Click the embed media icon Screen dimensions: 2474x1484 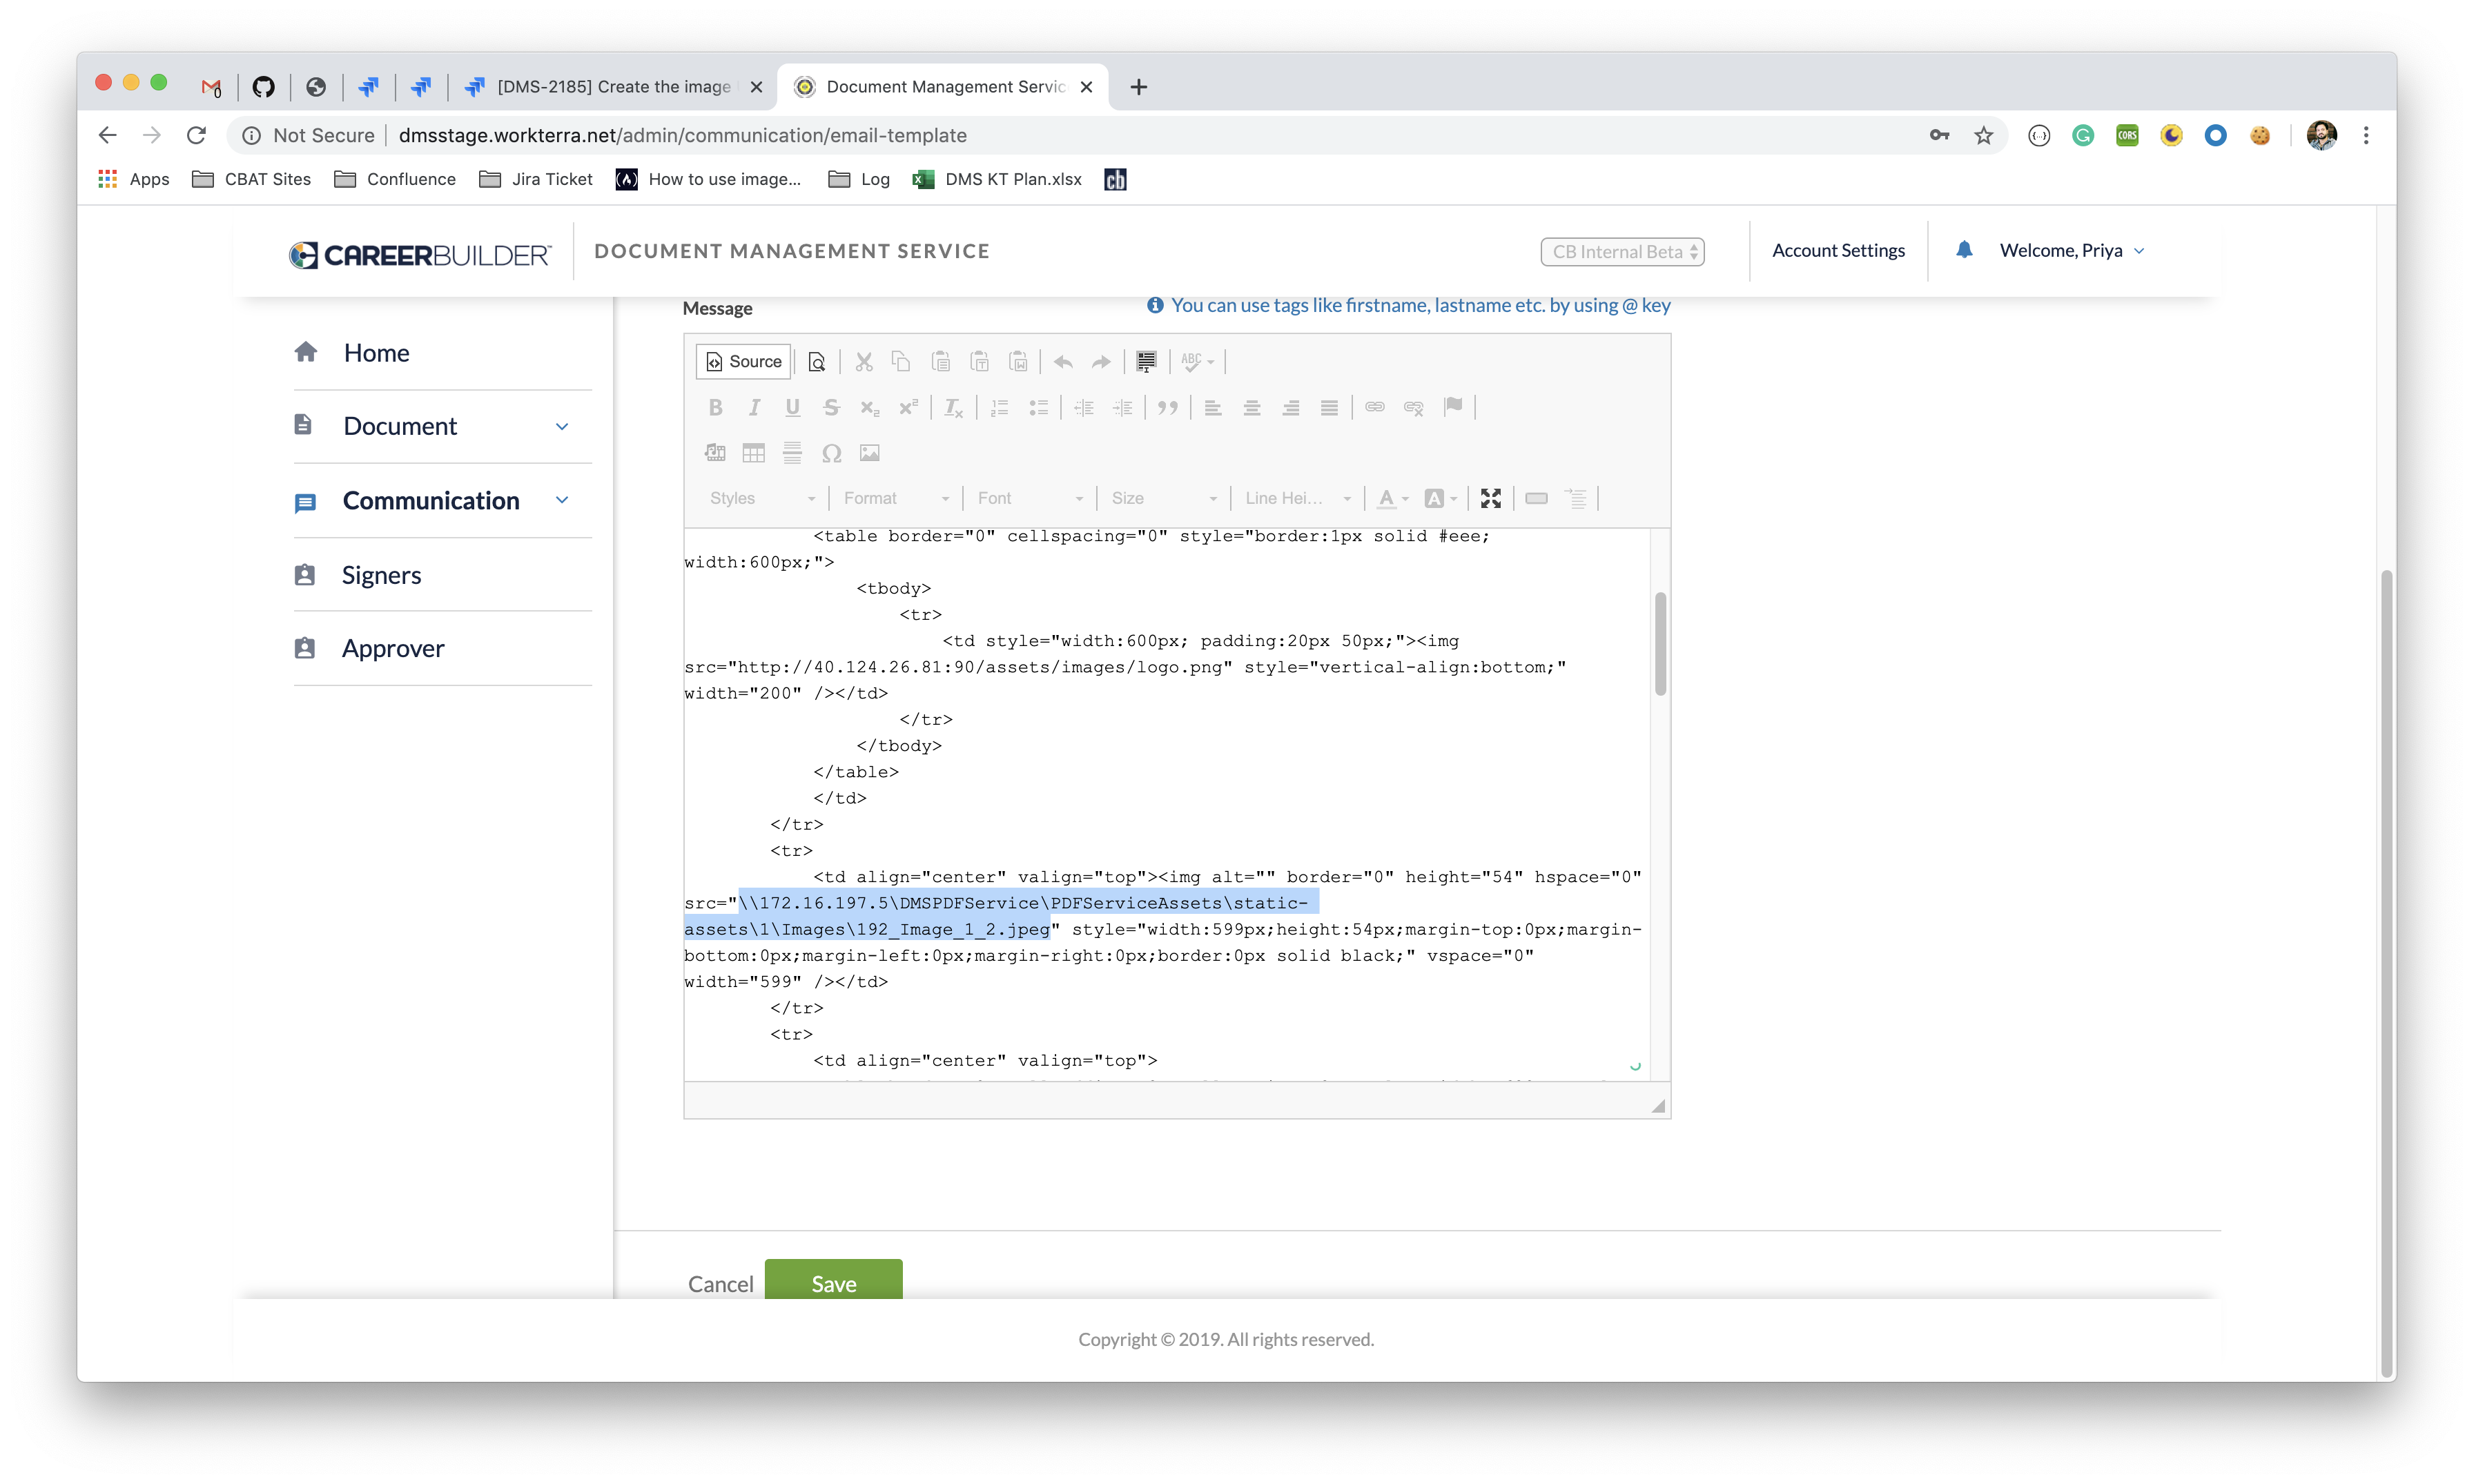pyautogui.click(x=715, y=453)
